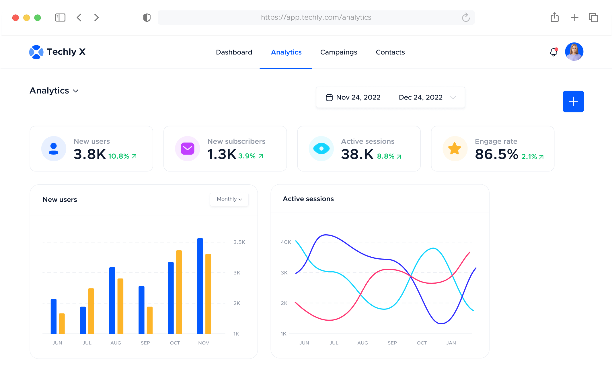Open the notification bell
Screen dimensions: 612x382
[553, 52]
